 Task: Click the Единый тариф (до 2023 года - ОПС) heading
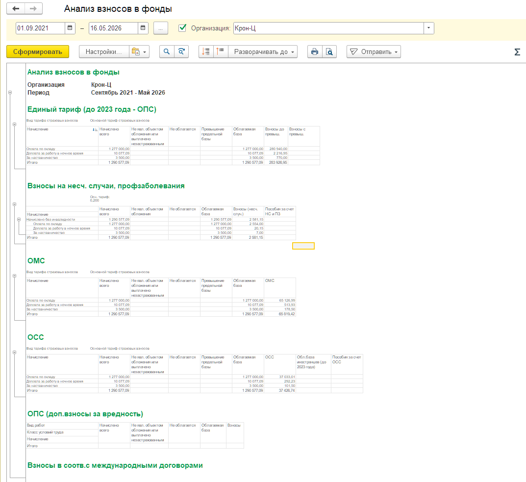coord(92,109)
